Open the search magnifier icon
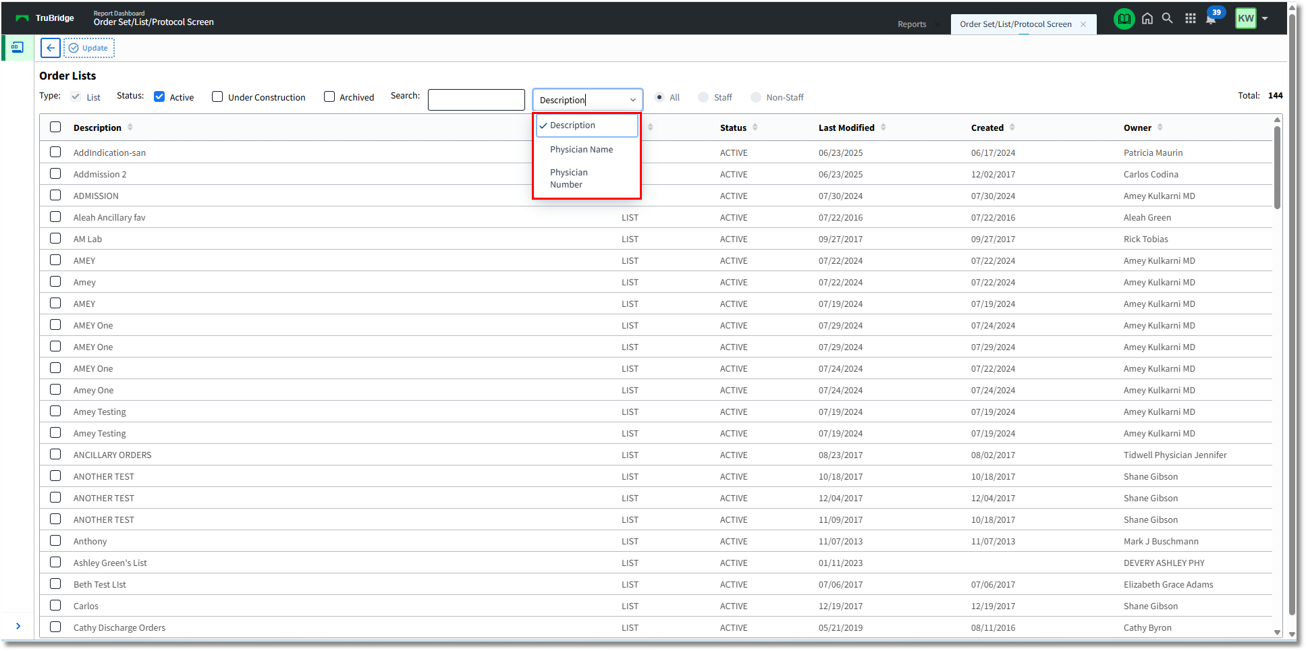Viewport: 1306px width, 651px height. click(x=1167, y=18)
